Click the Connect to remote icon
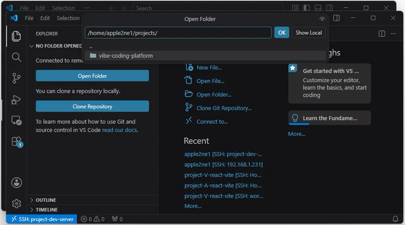Viewport: 405px width, 225px height. pos(189,120)
